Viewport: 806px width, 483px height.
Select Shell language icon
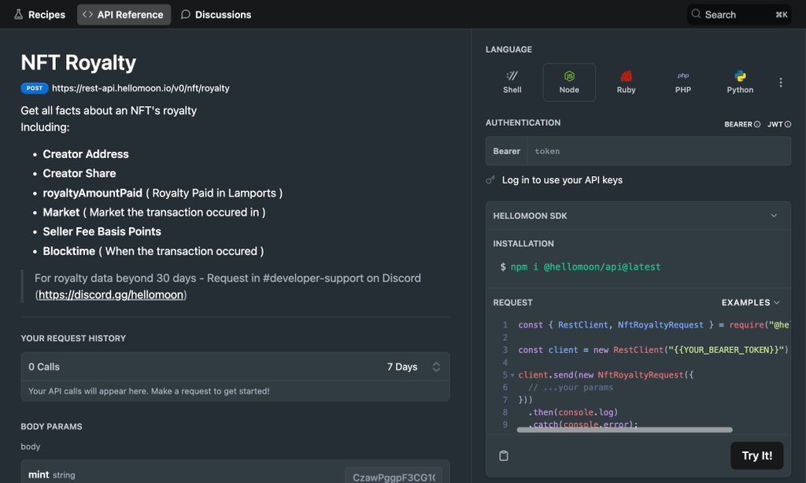pos(512,83)
